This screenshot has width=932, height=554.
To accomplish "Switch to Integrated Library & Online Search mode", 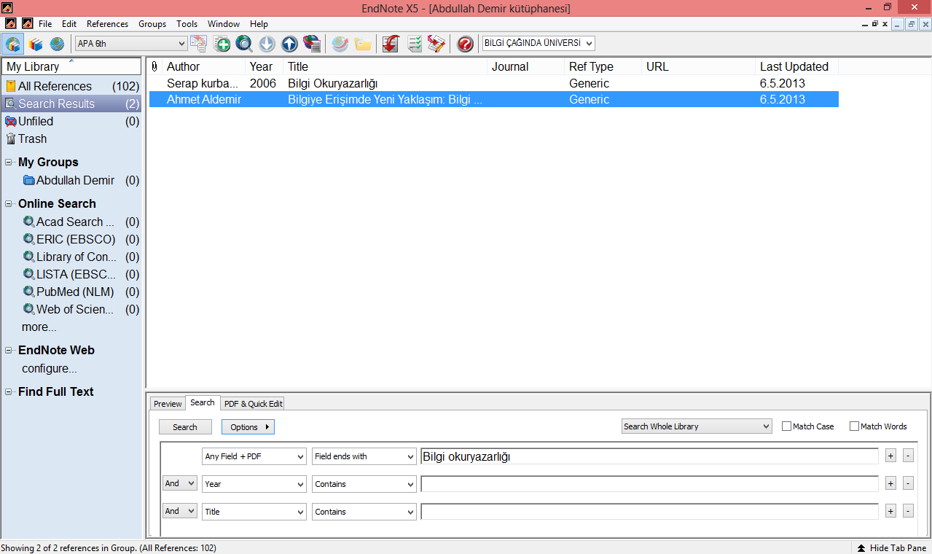I will pyautogui.click(x=12, y=44).
